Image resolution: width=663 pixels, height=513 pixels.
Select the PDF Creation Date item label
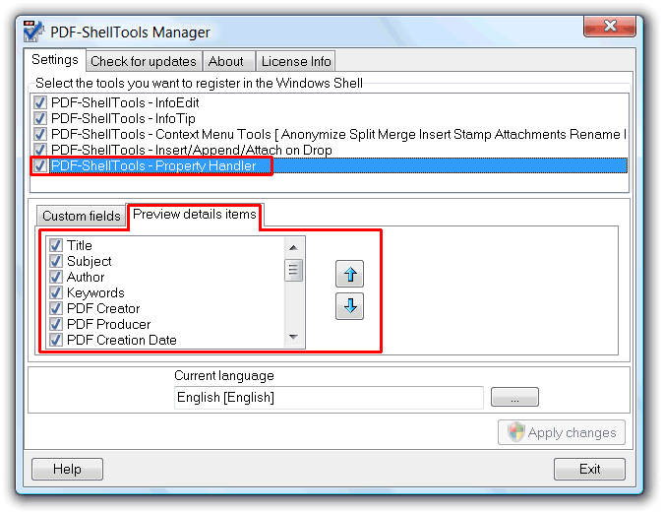[x=122, y=340]
